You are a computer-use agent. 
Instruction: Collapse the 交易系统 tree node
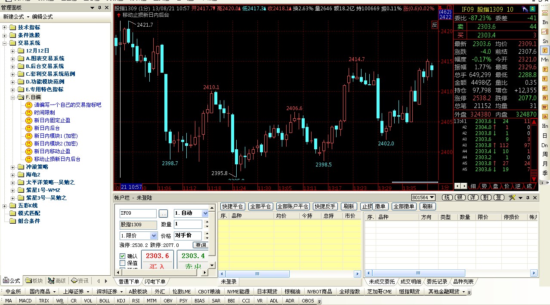pyautogui.click(x=5, y=43)
